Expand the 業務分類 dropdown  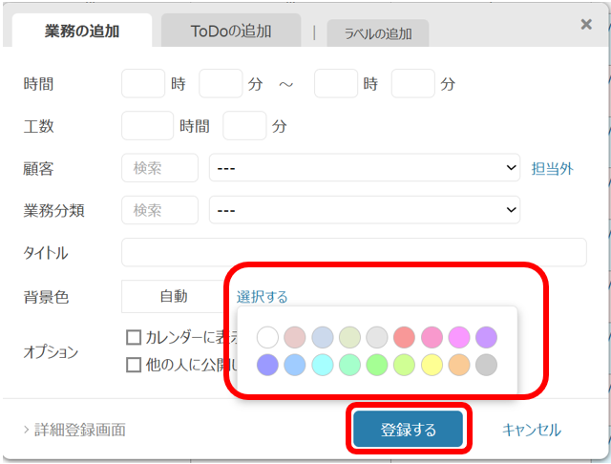pyautogui.click(x=364, y=210)
